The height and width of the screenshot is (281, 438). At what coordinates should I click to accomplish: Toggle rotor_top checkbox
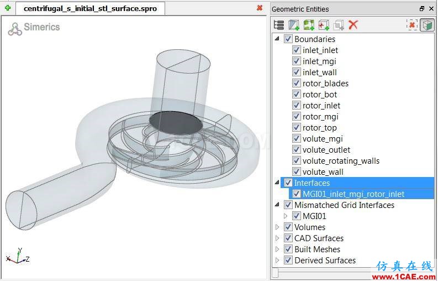(297, 128)
